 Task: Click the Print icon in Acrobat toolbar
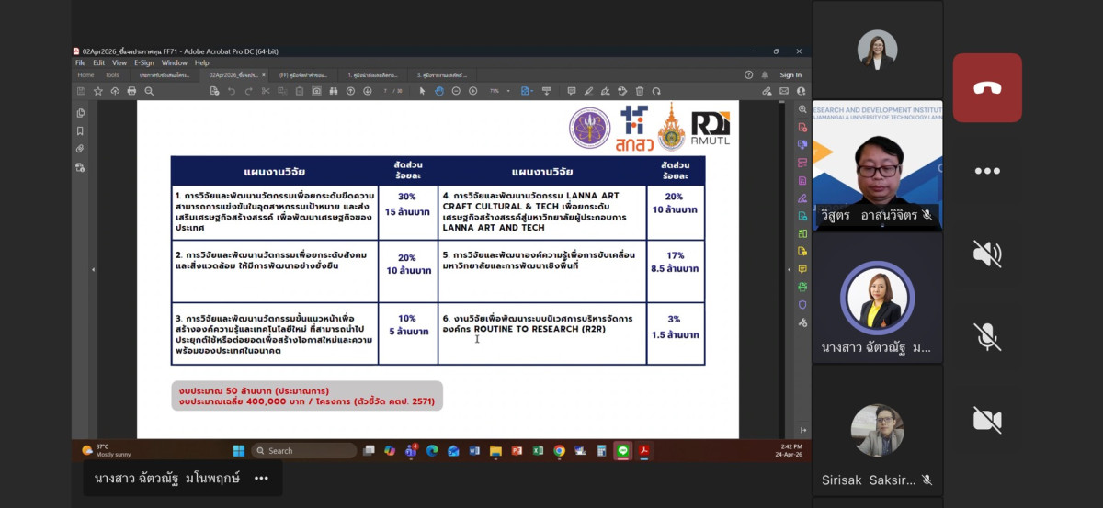coord(131,91)
